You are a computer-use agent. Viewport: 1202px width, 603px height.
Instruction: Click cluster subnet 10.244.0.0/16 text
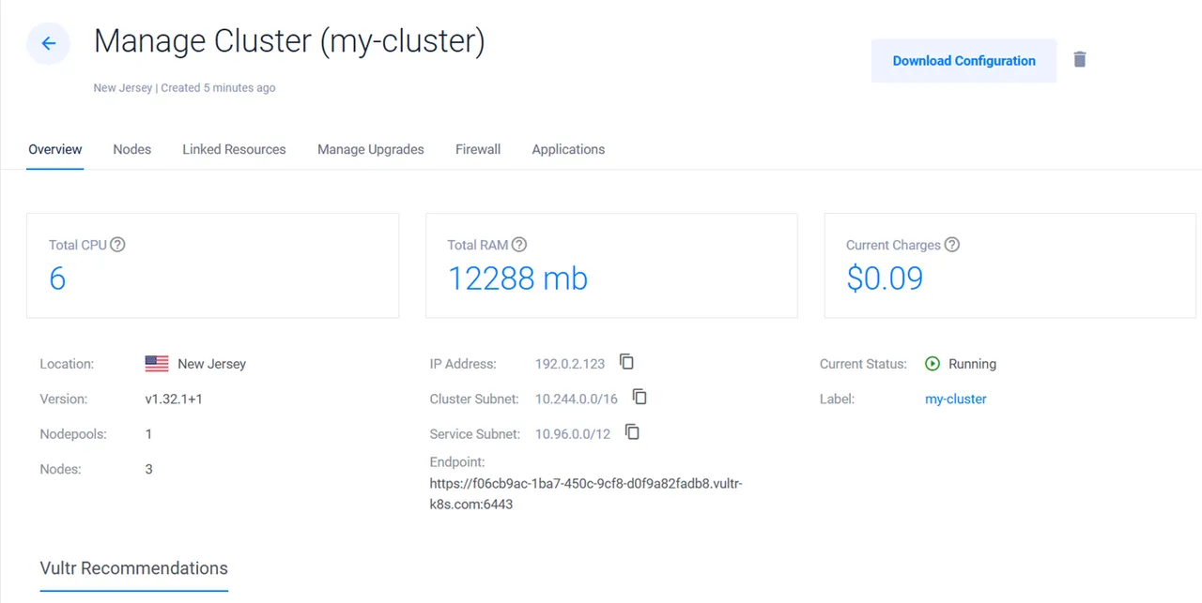tap(577, 399)
